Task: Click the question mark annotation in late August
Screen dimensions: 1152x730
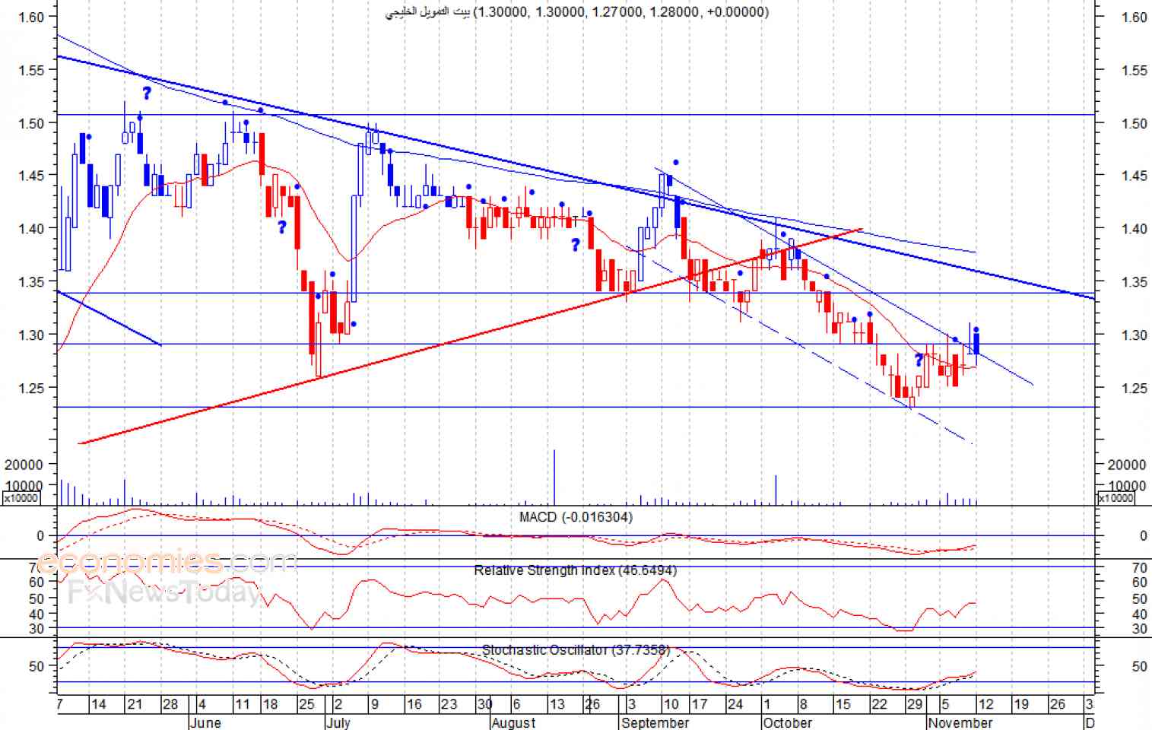Action: click(x=576, y=244)
